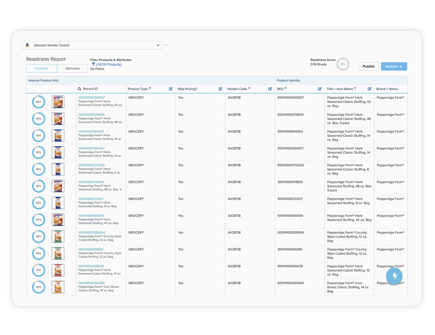Open the three-dots options next to channel selector
The height and width of the screenshot is (335, 435).
pyautogui.click(x=166, y=45)
